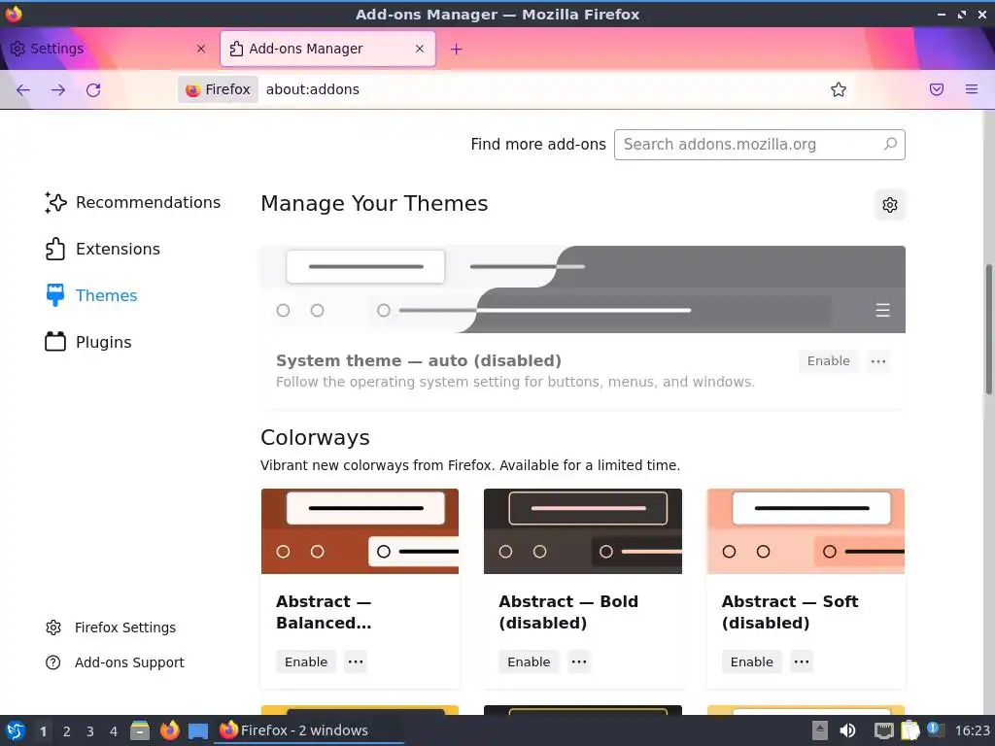
Task: Focus the Search addons.mozilla.org field
Action: [759, 145]
